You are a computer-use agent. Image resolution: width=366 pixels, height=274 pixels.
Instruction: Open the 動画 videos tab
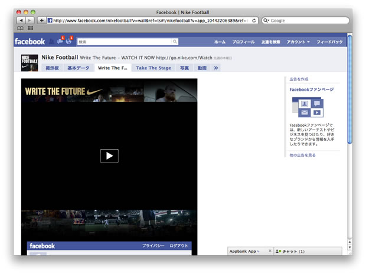click(x=202, y=68)
